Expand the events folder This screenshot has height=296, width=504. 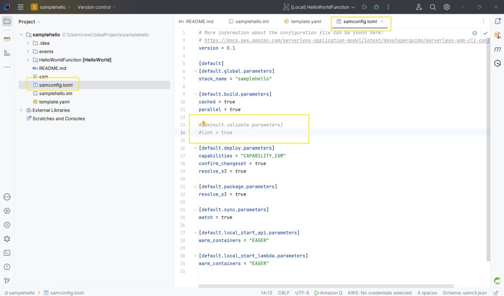point(28,52)
